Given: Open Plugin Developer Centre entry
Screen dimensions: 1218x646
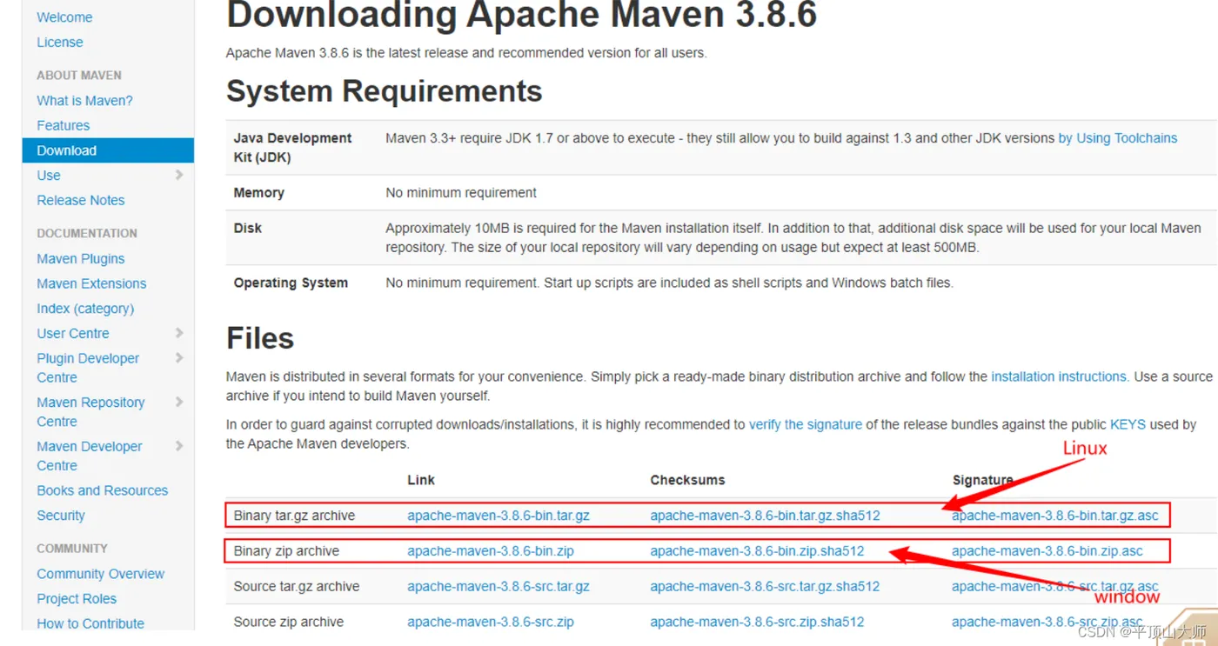Looking at the screenshot, I should point(88,368).
